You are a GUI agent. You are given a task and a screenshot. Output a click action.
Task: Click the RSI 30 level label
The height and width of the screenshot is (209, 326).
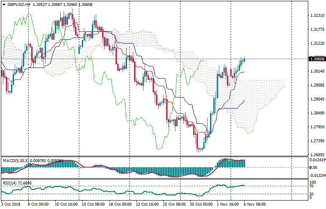coord(312,194)
